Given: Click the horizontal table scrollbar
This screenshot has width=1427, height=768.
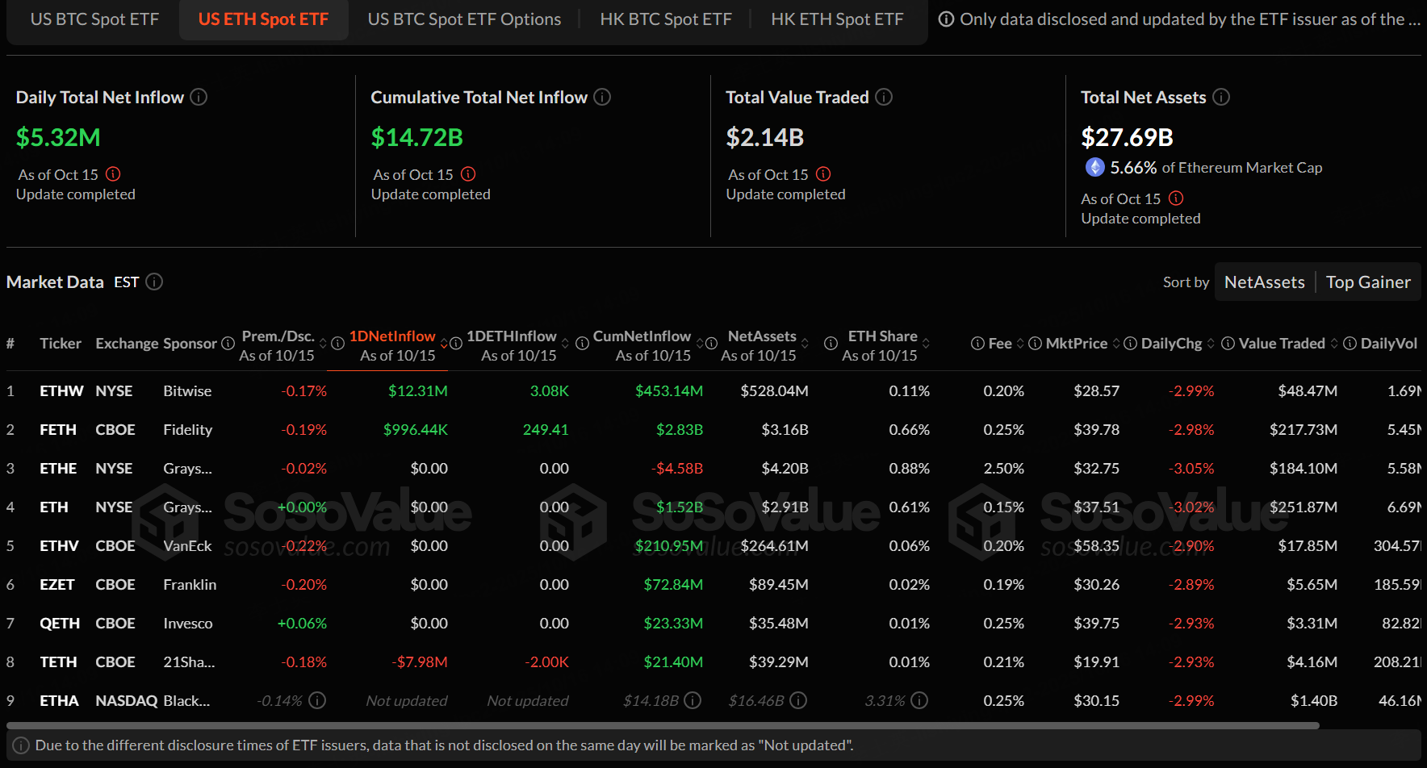Looking at the screenshot, I should tap(663, 726).
